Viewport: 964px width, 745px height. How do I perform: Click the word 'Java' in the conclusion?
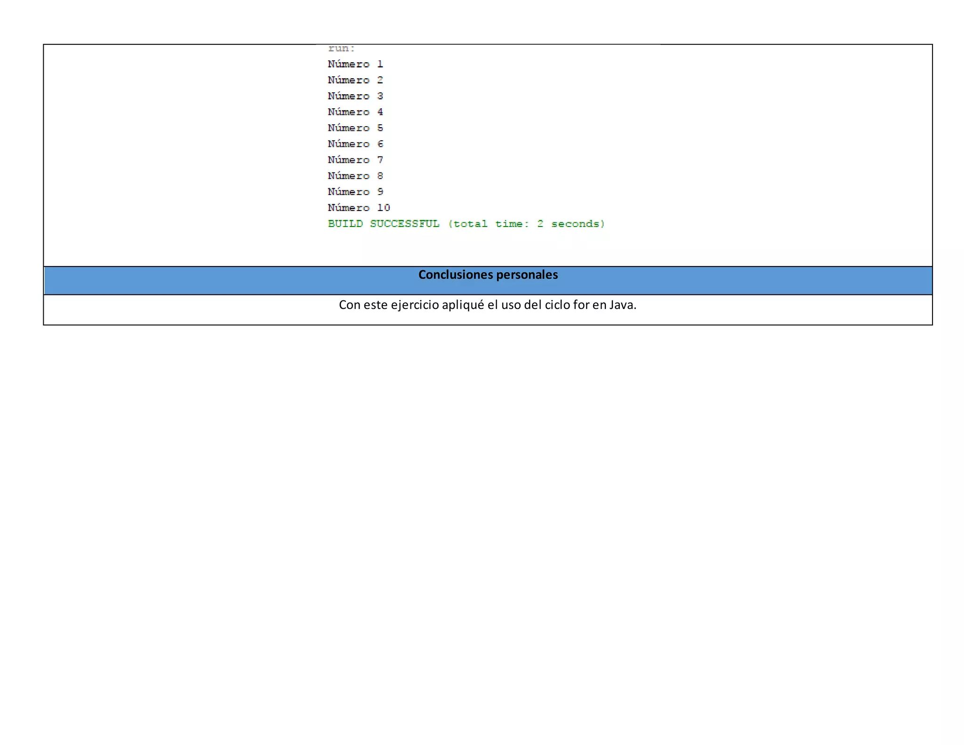[621, 305]
